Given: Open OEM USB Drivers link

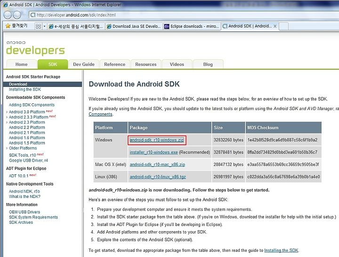Looking at the screenshot, I should coord(24,212).
